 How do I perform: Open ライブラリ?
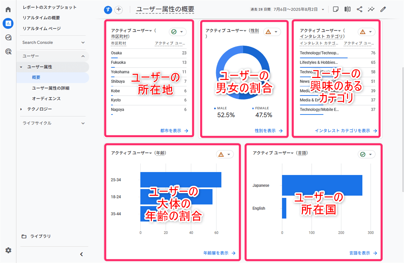(x=40, y=236)
